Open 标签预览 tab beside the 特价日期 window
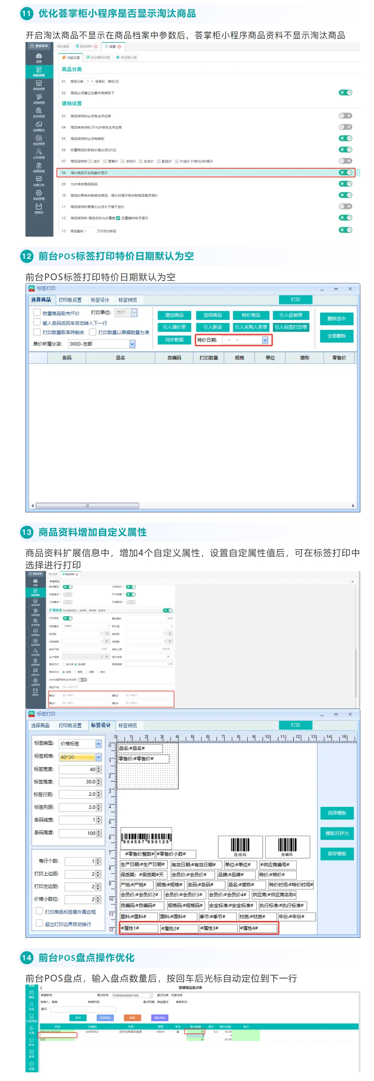 point(128,300)
